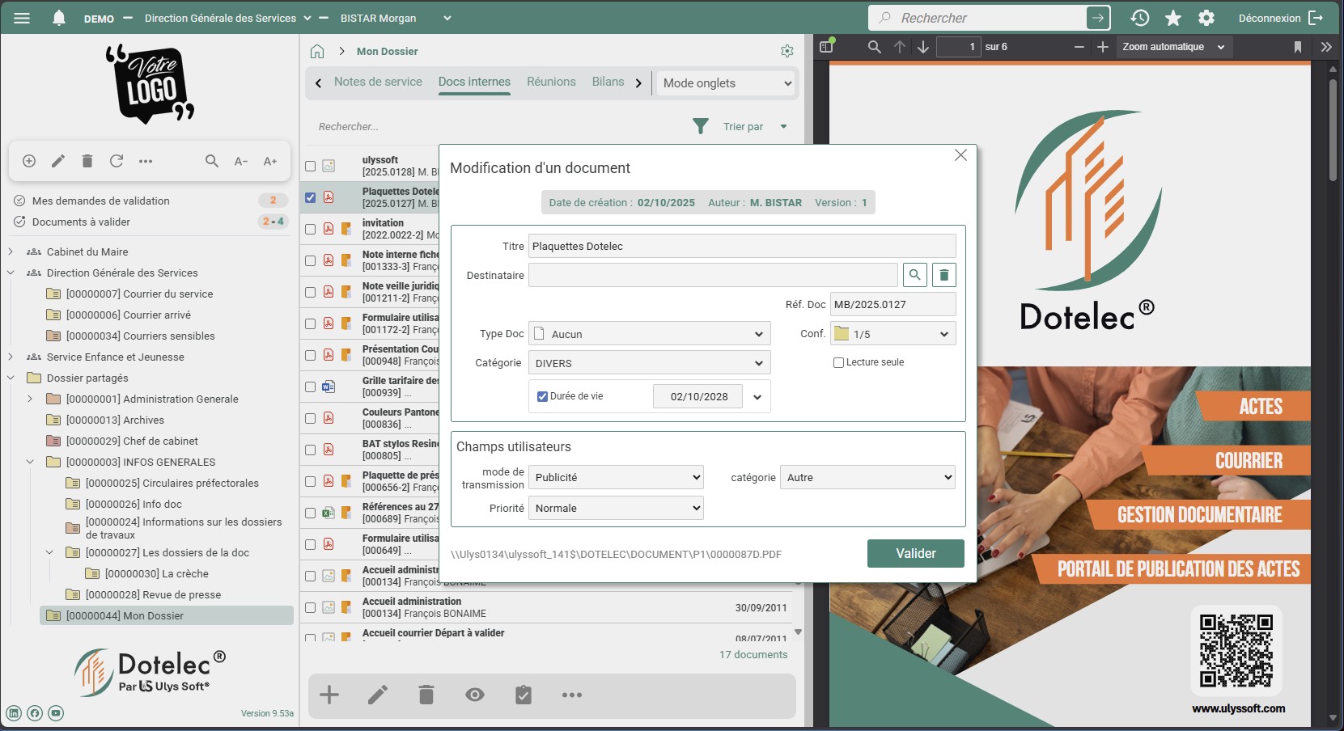Click the Valider button

915,553
